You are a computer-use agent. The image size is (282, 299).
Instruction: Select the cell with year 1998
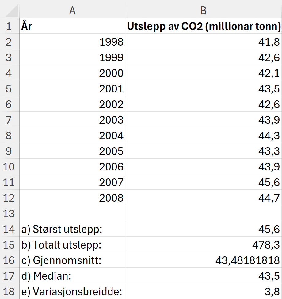(x=72, y=42)
